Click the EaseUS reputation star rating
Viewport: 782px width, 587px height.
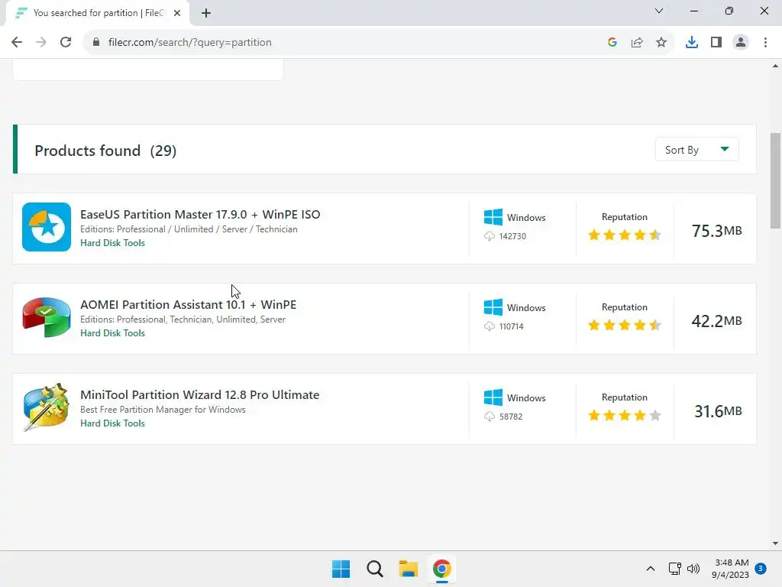click(625, 235)
